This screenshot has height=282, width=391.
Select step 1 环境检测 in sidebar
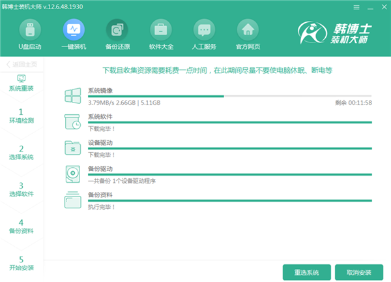[21, 116]
